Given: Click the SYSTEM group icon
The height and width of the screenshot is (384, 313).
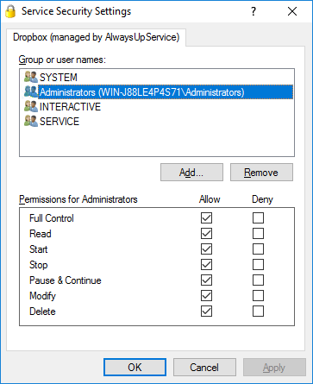Looking at the screenshot, I should [31, 77].
